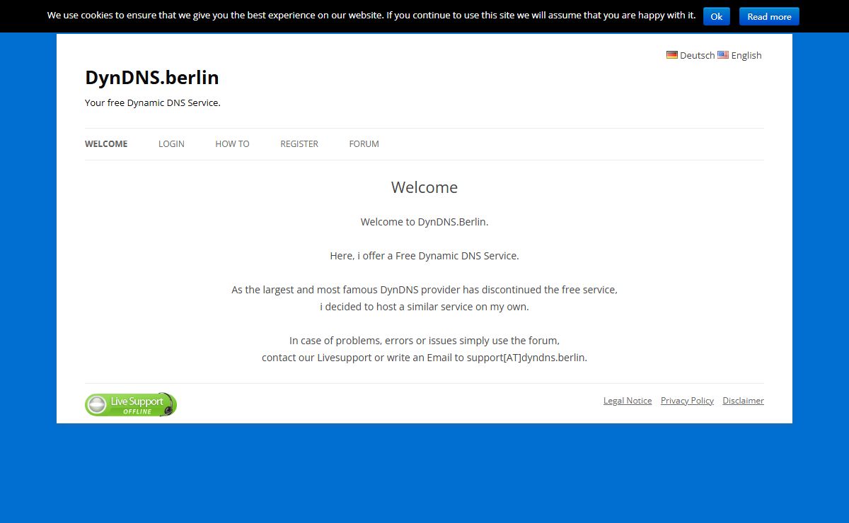The width and height of the screenshot is (849, 523).
Task: Click the German flag icon
Action: click(672, 54)
